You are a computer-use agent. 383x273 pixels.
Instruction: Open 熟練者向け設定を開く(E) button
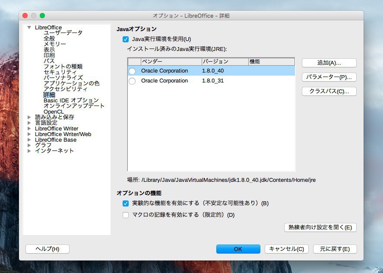click(320, 228)
